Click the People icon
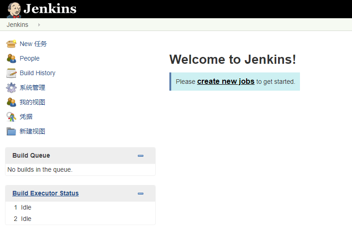 11,58
